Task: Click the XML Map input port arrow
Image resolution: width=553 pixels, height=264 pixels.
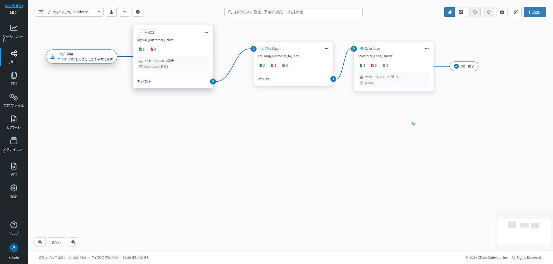Action: (253, 49)
